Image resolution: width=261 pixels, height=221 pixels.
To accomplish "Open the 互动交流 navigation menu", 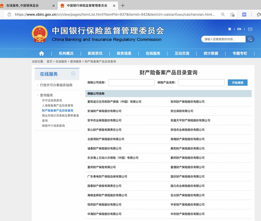I will pos(182,53).
